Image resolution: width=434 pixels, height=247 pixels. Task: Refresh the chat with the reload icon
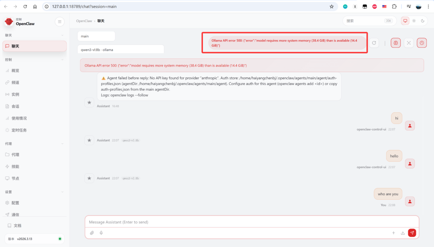point(374,43)
